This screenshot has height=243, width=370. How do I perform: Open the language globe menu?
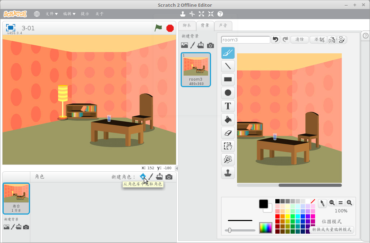(37, 14)
